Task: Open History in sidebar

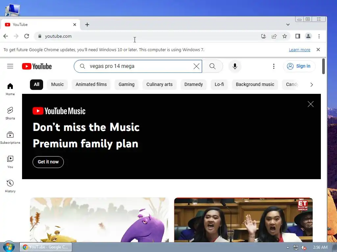Action: point(10,186)
